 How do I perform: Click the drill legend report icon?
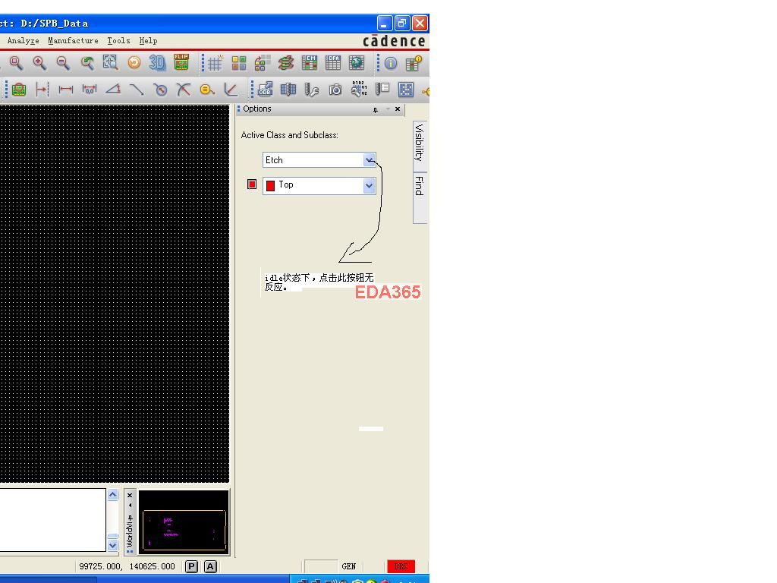click(x=382, y=90)
